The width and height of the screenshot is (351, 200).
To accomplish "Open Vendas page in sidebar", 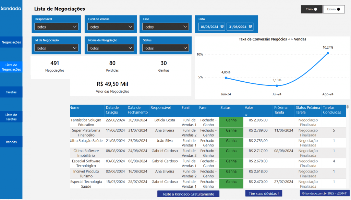I will [11, 142].
